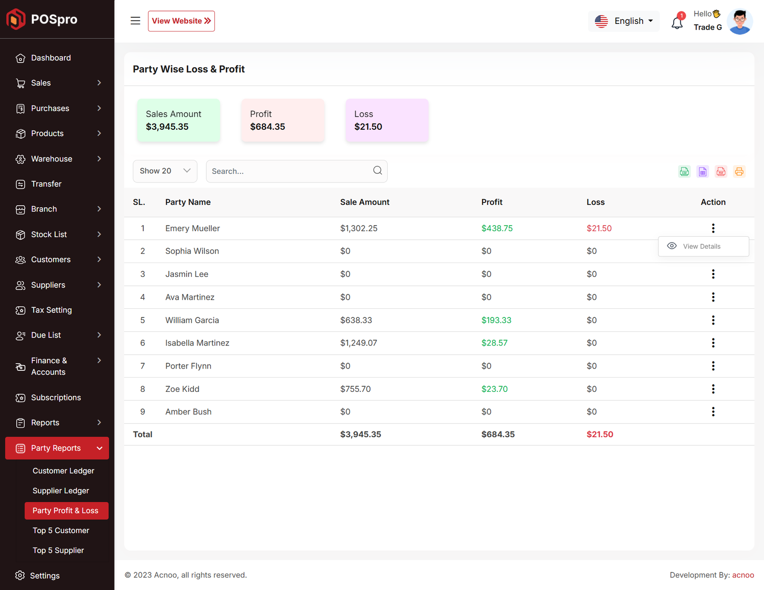Open the three-dot action menu for William Garcia
Image resolution: width=764 pixels, height=590 pixels.
[x=713, y=320]
